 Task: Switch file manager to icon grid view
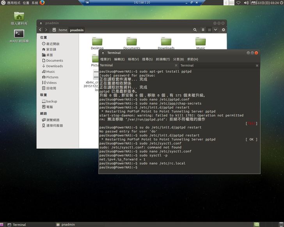pyautogui.click(x=209, y=30)
